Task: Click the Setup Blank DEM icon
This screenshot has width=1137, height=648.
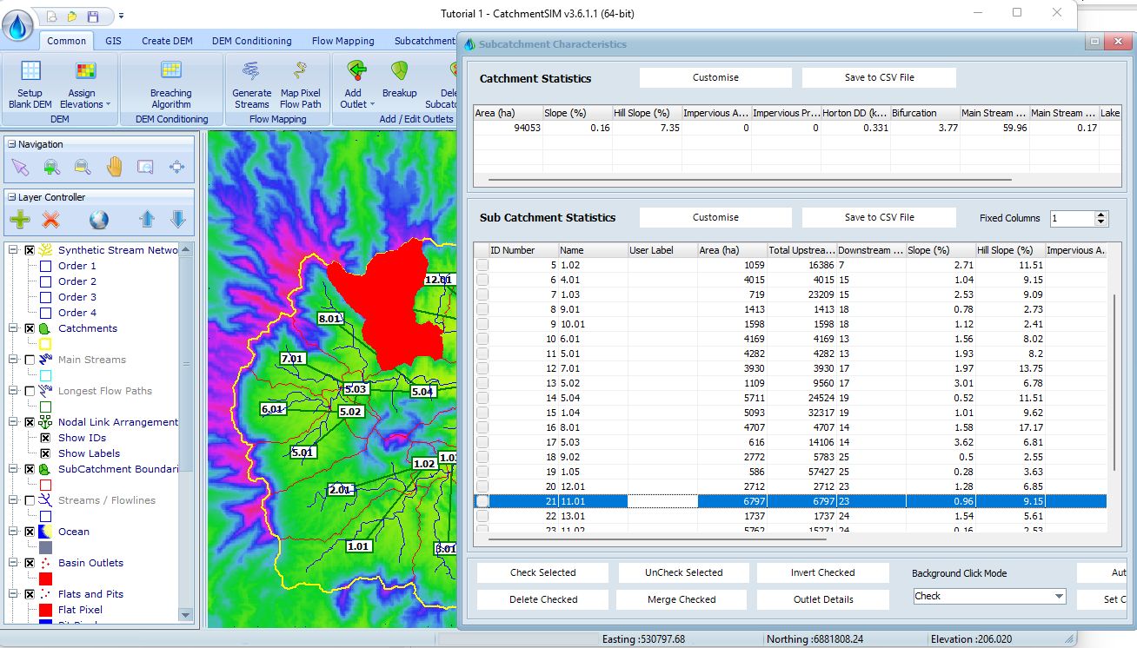Action: [30, 71]
